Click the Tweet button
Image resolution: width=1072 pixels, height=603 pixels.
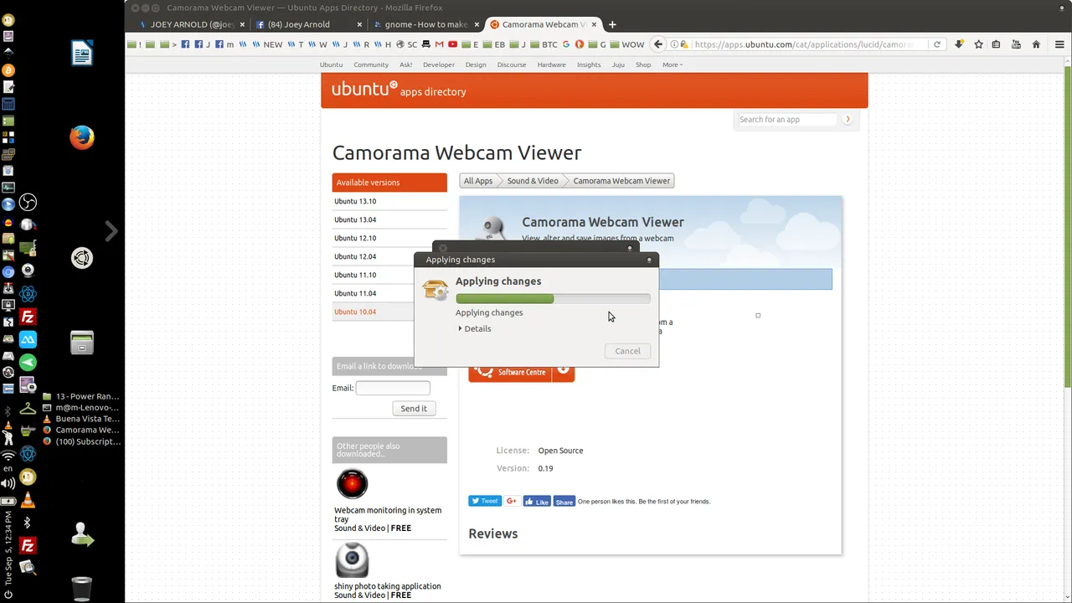485,501
